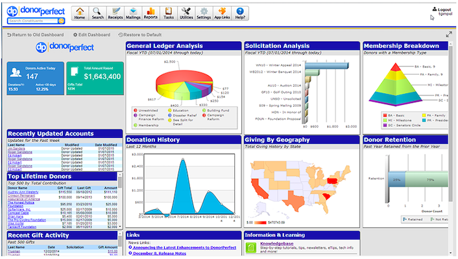Viewport: 458px width, 259px height.
Task: Click the Gift Total column header
Action: tap(65, 188)
